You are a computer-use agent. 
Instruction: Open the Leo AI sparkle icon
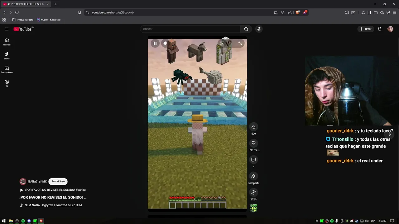[382, 12]
